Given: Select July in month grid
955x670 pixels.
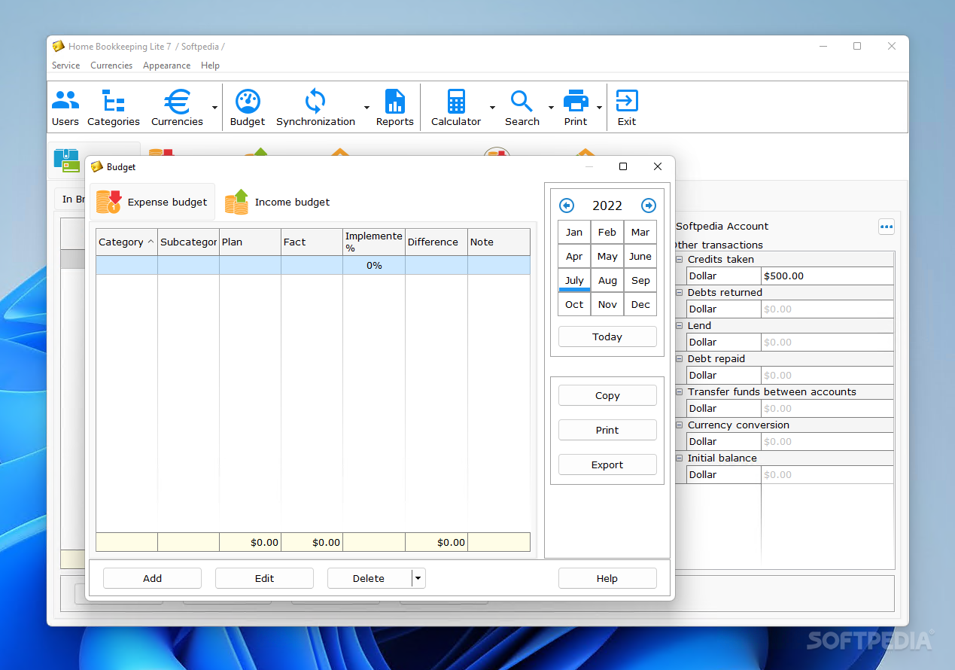Looking at the screenshot, I should pyautogui.click(x=574, y=280).
